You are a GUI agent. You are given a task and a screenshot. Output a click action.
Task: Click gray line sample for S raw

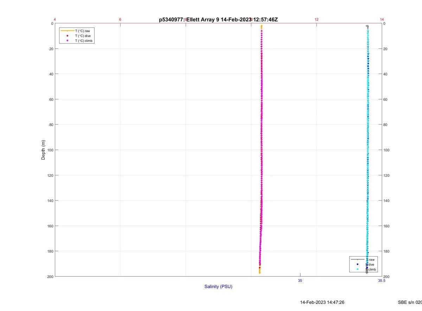357,259
